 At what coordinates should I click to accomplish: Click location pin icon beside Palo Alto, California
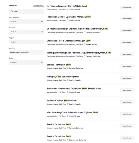point(84,32)
